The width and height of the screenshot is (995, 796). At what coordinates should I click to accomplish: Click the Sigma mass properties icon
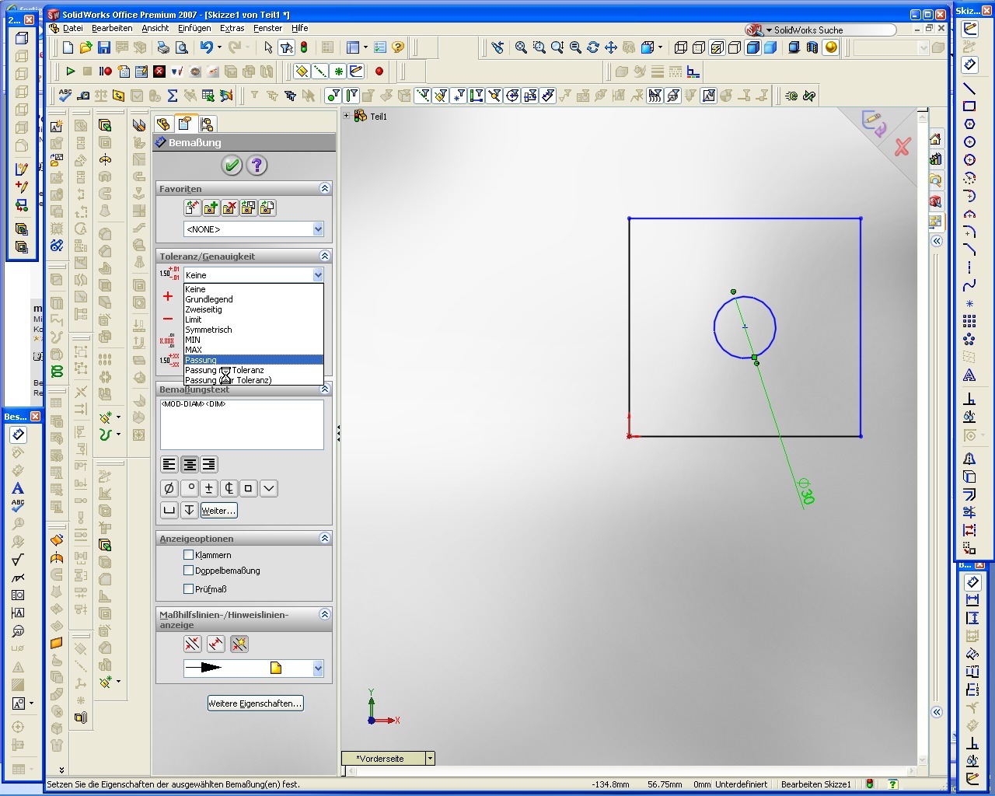pyautogui.click(x=172, y=96)
